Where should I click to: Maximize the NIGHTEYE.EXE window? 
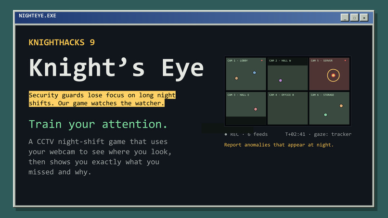tap(354, 18)
